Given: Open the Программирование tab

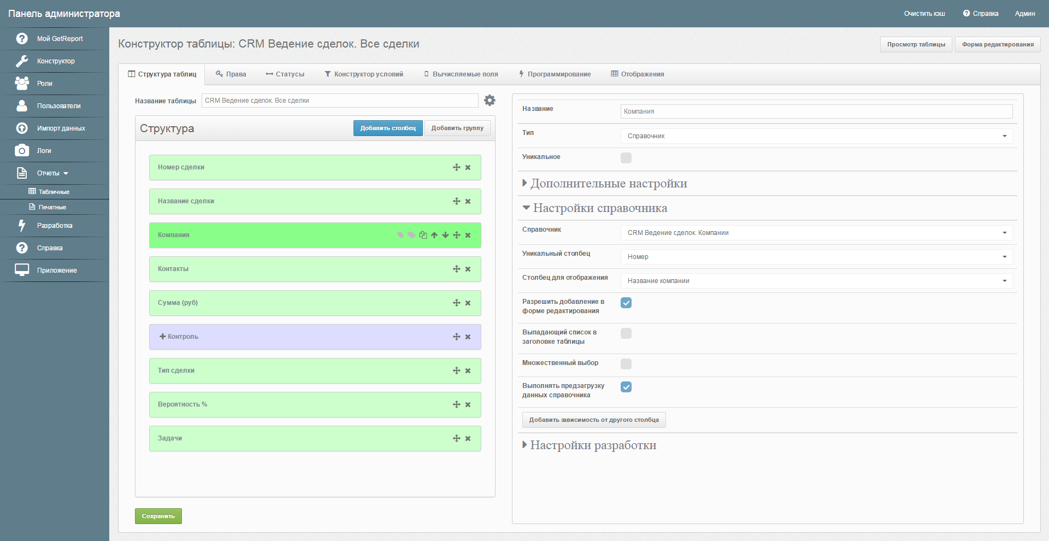Looking at the screenshot, I should [555, 74].
